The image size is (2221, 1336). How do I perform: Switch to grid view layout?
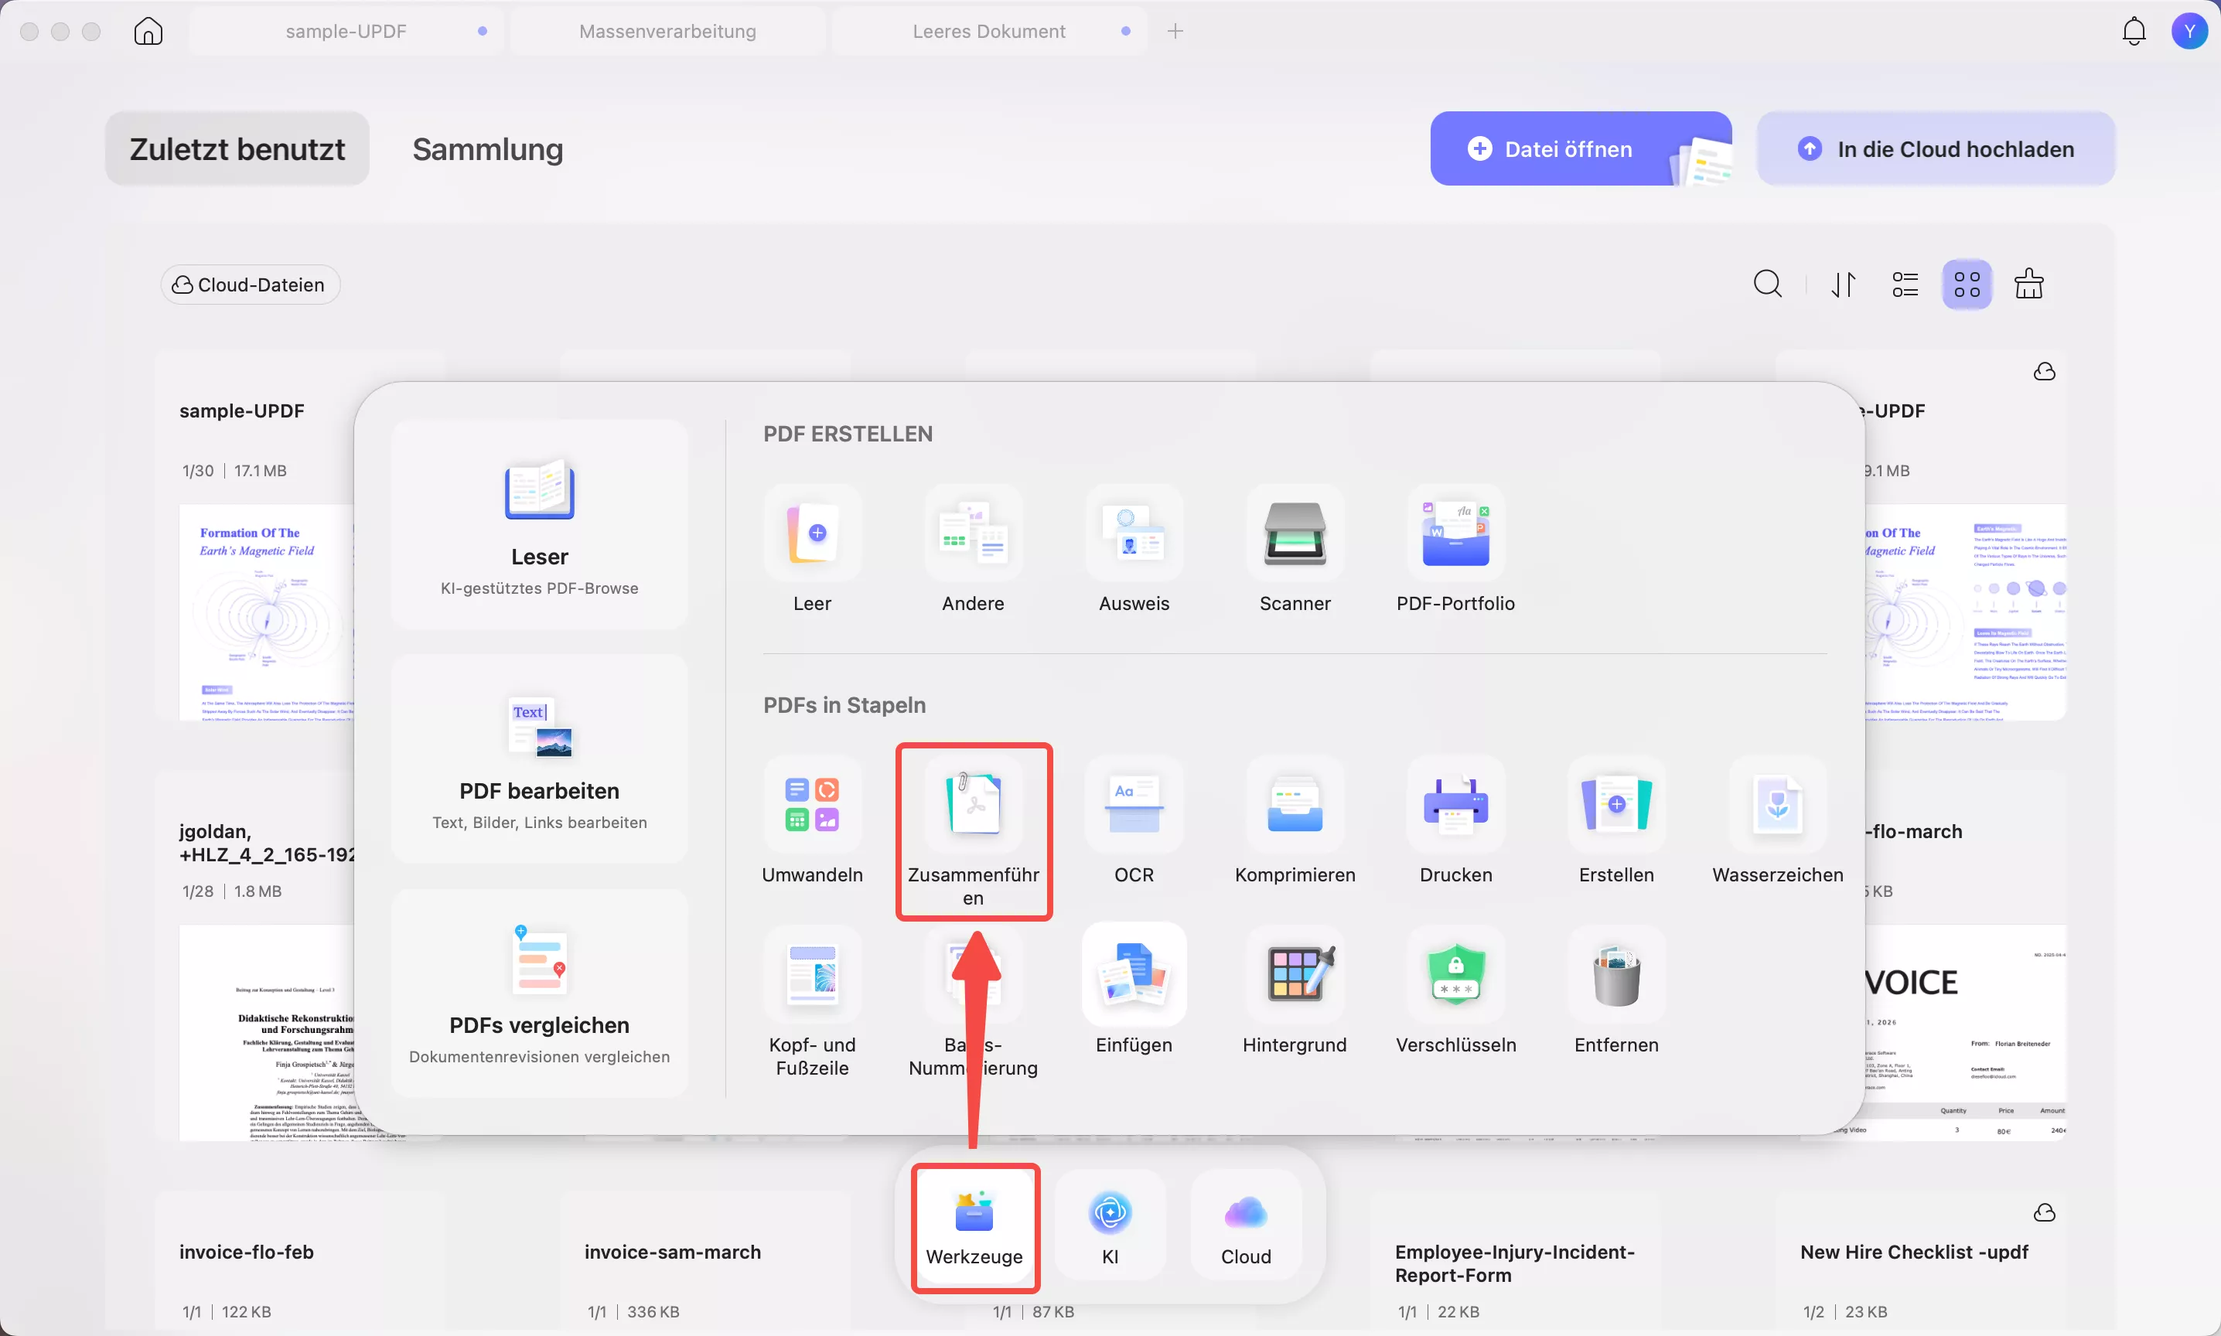(x=1967, y=285)
